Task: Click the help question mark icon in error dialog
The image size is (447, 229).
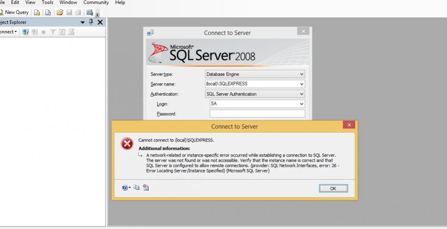Action: pos(125,187)
